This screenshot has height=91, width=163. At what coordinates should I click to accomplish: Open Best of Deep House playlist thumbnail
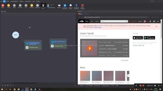(x=97, y=76)
